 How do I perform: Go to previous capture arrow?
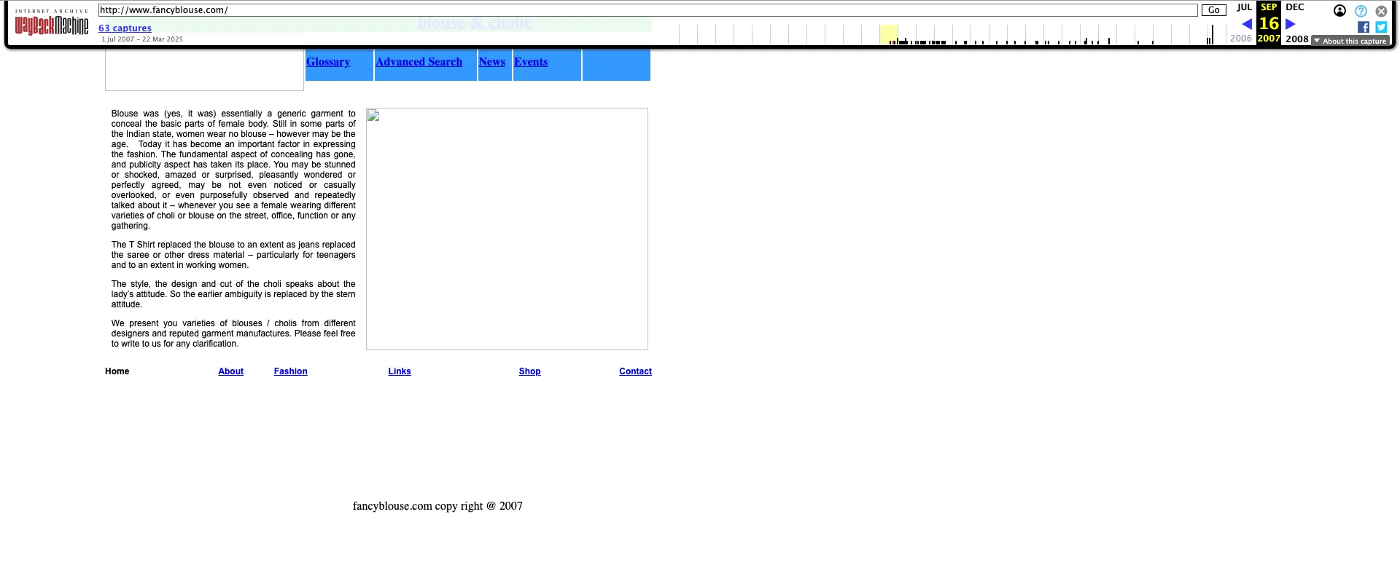tap(1246, 24)
